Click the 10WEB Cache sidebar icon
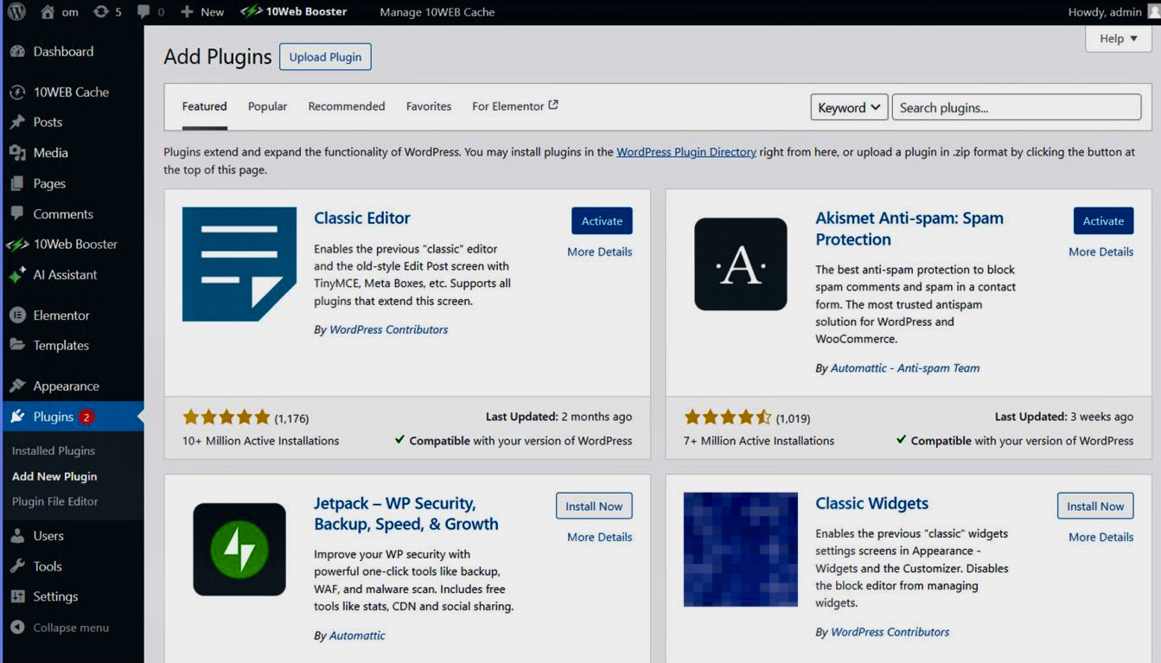This screenshot has width=1161, height=663. [x=17, y=92]
